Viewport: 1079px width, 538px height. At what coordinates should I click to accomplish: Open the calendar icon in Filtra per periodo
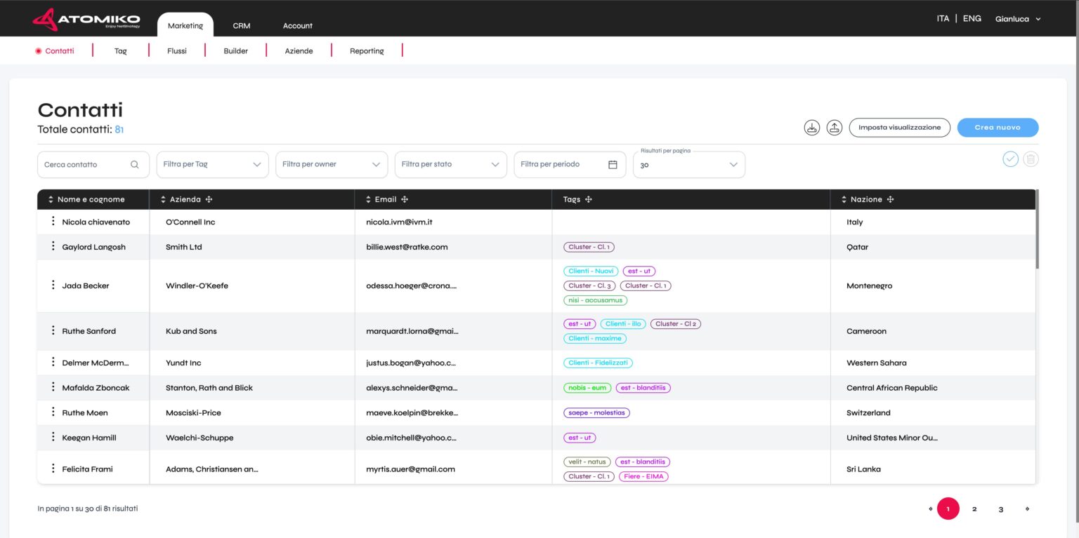pyautogui.click(x=613, y=164)
